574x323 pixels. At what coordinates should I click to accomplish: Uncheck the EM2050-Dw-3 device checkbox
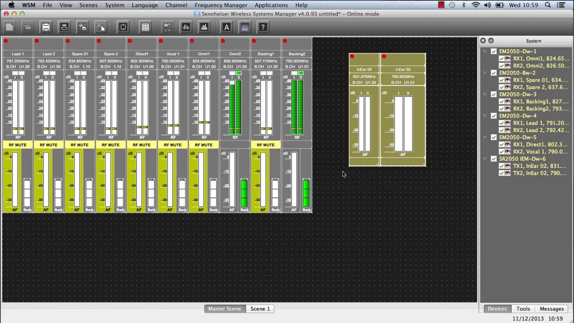point(494,95)
